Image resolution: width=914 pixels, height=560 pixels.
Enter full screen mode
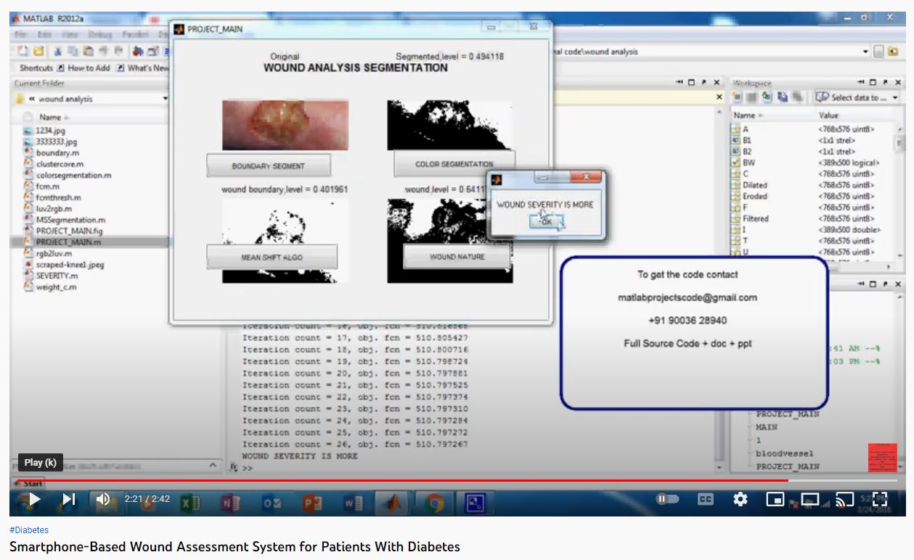coord(879,499)
